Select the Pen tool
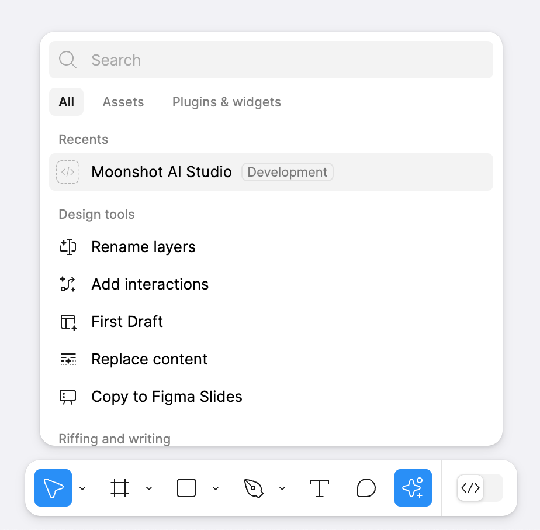 pyautogui.click(x=253, y=487)
